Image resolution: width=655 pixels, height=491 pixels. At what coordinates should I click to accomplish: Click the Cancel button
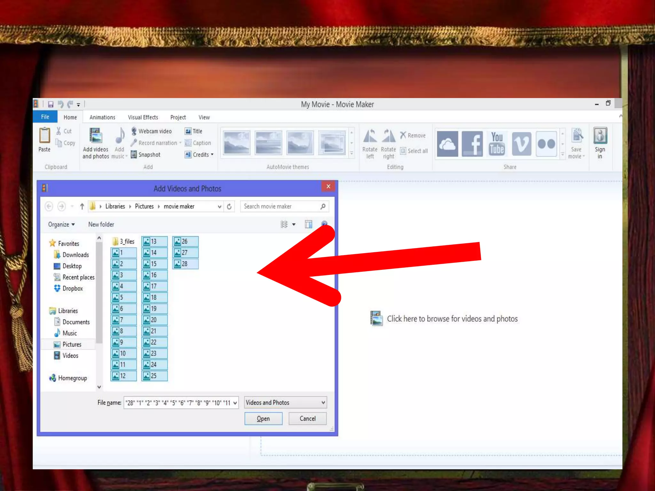pyautogui.click(x=307, y=418)
